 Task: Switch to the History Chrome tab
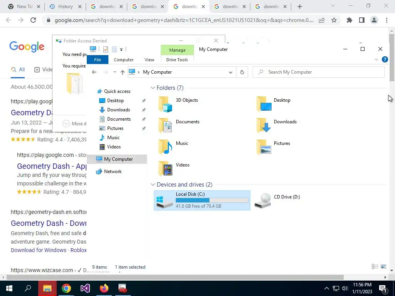66,7
